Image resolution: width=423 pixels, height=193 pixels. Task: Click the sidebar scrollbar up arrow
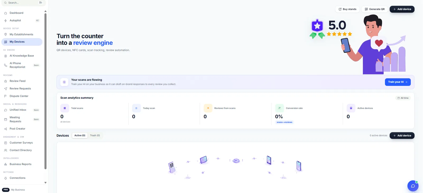point(45,11)
